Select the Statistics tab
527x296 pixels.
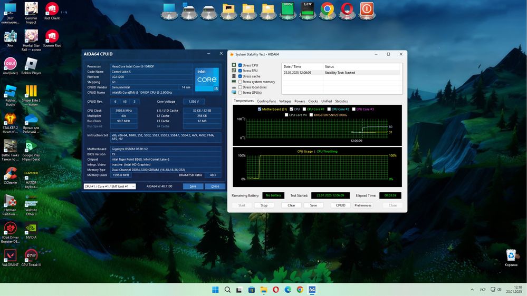coord(341,101)
